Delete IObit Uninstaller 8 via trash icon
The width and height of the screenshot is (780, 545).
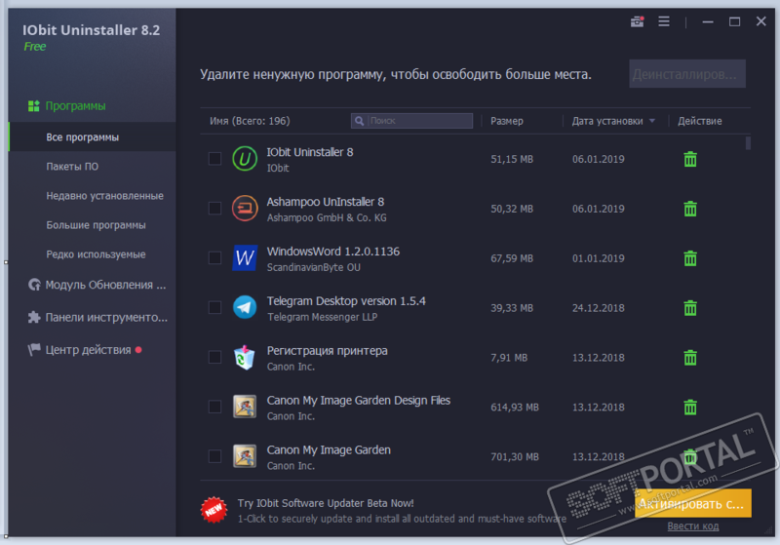[690, 159]
